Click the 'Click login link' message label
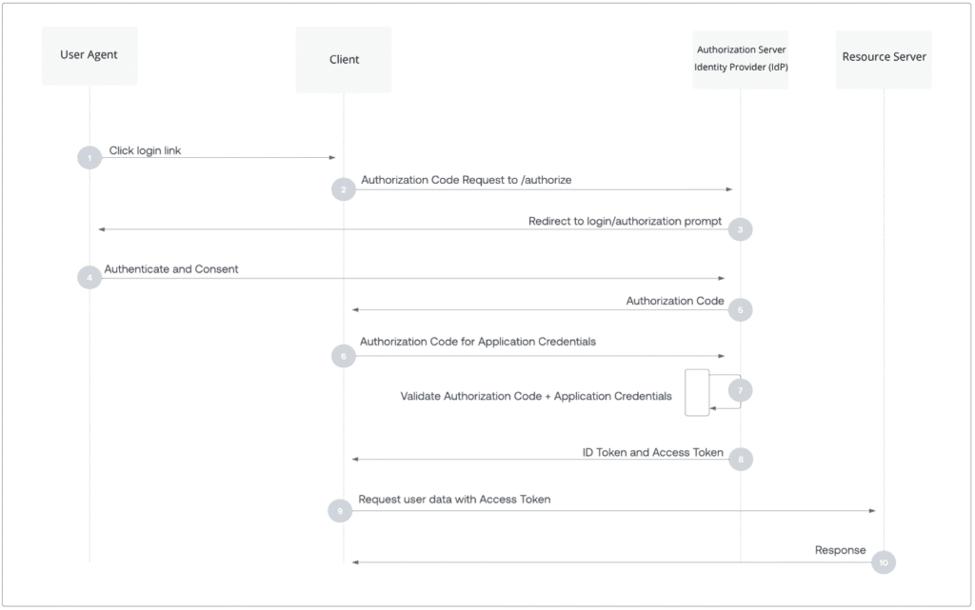975x610 pixels. tap(145, 150)
